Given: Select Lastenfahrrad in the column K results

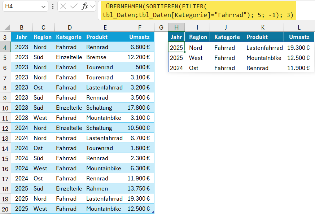Looking at the screenshot, I should click(263, 48).
